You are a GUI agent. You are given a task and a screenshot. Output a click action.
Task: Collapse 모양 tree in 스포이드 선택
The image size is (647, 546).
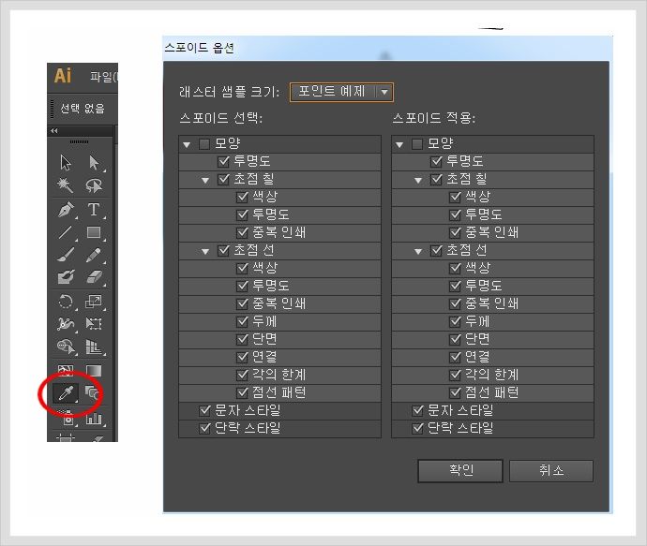click(187, 144)
